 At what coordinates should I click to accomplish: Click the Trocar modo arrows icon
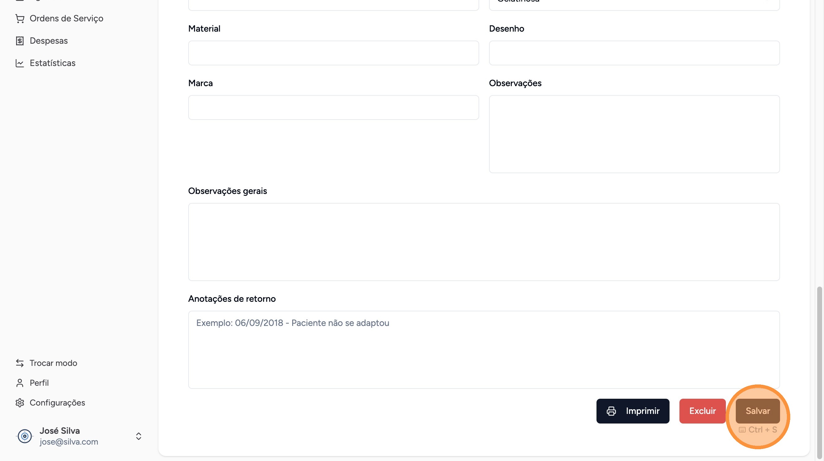[20, 363]
